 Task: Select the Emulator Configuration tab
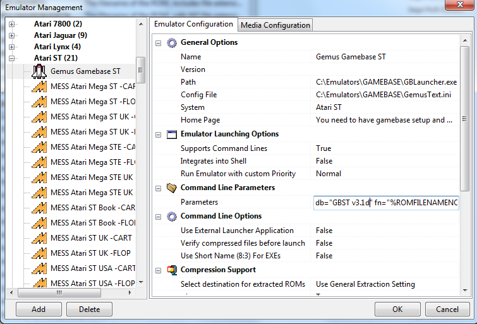tap(193, 24)
